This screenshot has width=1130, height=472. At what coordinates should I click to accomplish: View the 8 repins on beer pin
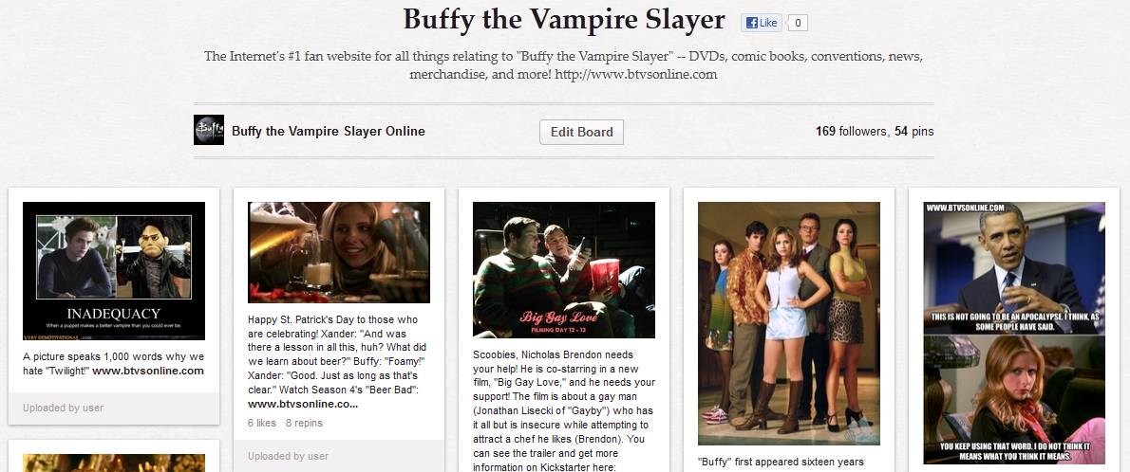[304, 423]
